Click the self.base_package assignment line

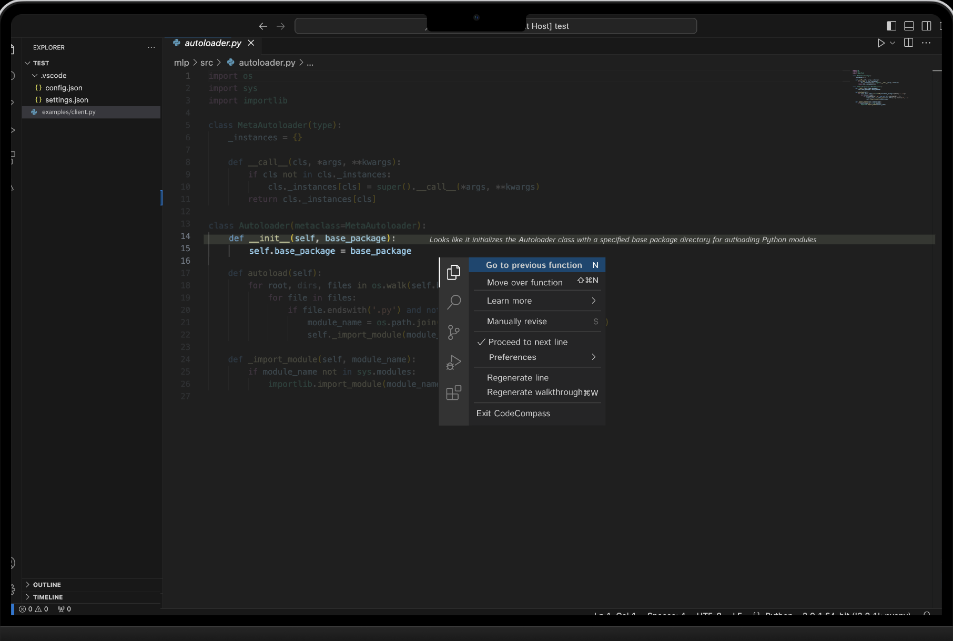point(330,251)
